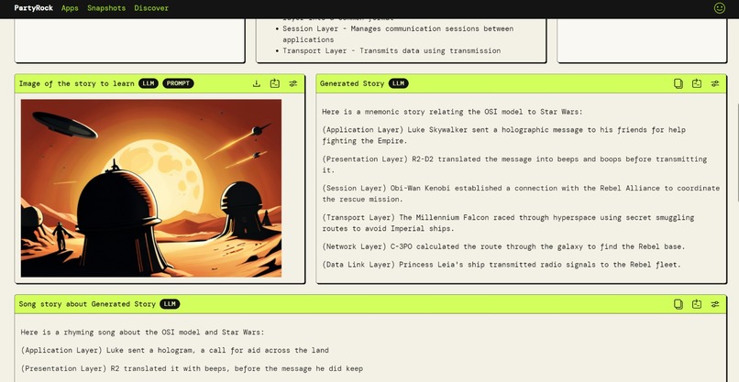Click the '(Network Layer) C-3PO calculated' line
Viewport: 739px width, 382px height.
click(x=503, y=246)
